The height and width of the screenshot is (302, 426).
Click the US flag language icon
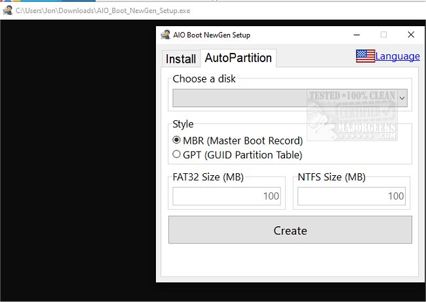click(366, 56)
